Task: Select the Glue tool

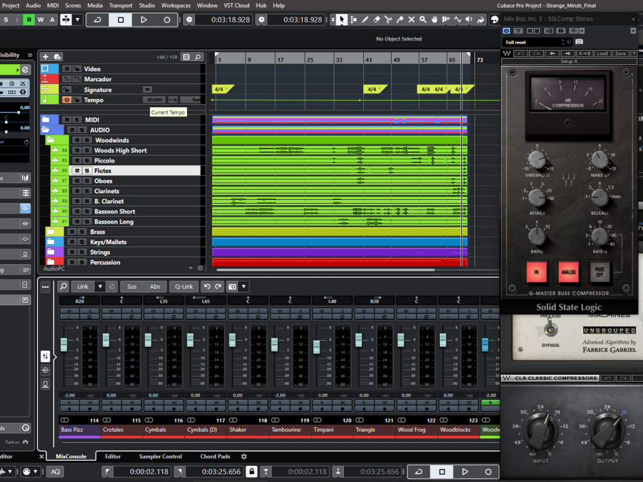Action: click(x=400, y=19)
